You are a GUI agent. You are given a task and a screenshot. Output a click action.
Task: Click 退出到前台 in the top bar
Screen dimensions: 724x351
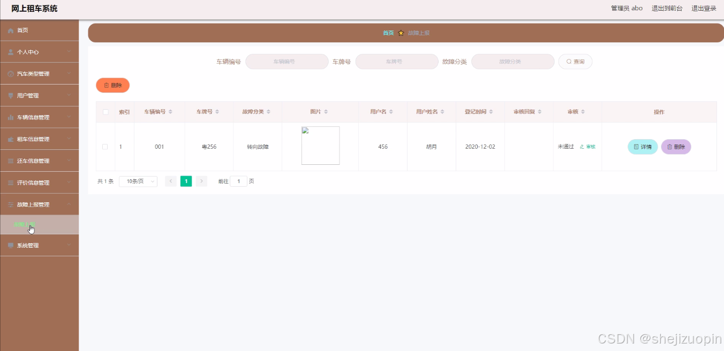[x=667, y=9]
